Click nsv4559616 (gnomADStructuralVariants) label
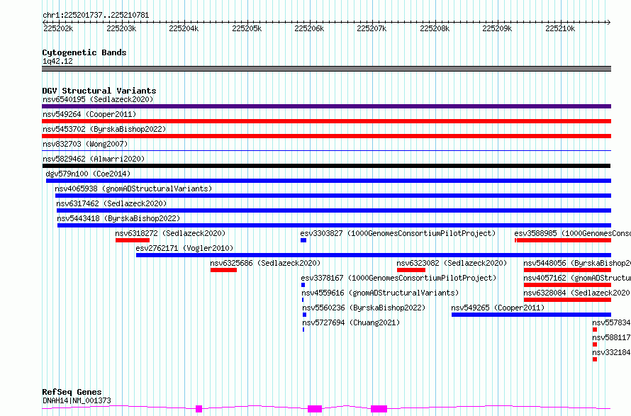 380,293
